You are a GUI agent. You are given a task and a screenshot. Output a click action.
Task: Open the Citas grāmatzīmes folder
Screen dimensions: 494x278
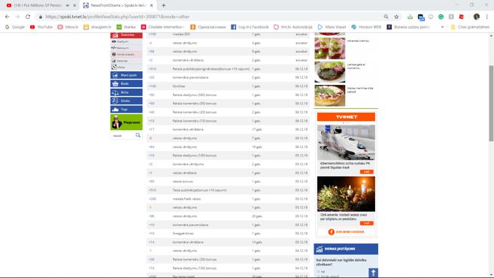[x=470, y=27]
